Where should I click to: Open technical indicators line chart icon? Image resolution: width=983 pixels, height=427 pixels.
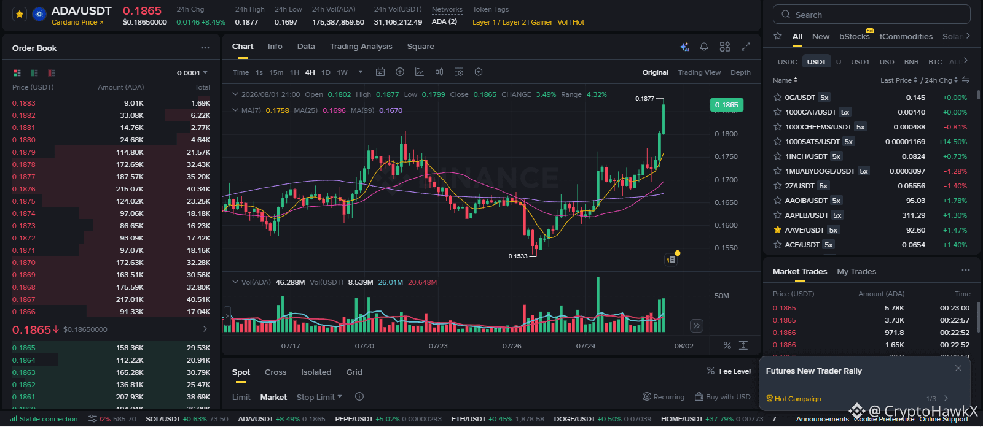pos(420,72)
